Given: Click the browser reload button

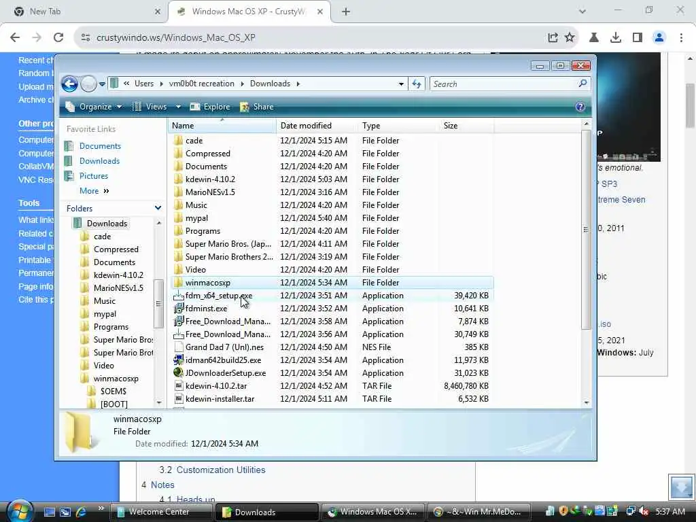Looking at the screenshot, I should click(x=58, y=37).
